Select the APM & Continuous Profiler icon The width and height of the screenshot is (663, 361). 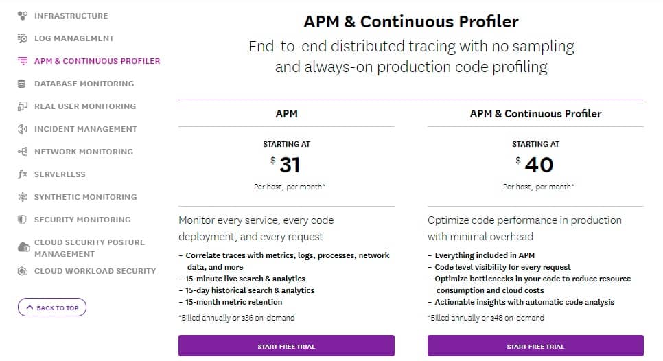click(x=23, y=61)
